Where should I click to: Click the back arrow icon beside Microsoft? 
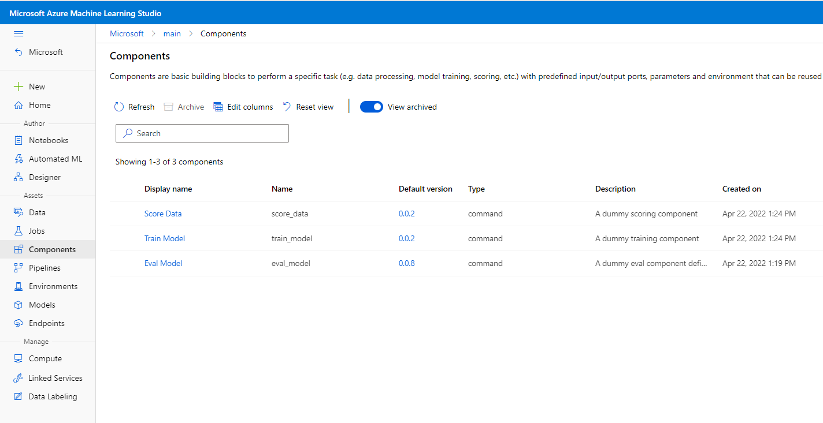pyautogui.click(x=18, y=52)
